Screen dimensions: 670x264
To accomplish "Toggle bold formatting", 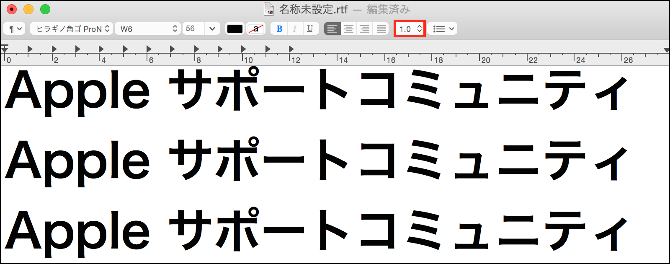I will (279, 28).
